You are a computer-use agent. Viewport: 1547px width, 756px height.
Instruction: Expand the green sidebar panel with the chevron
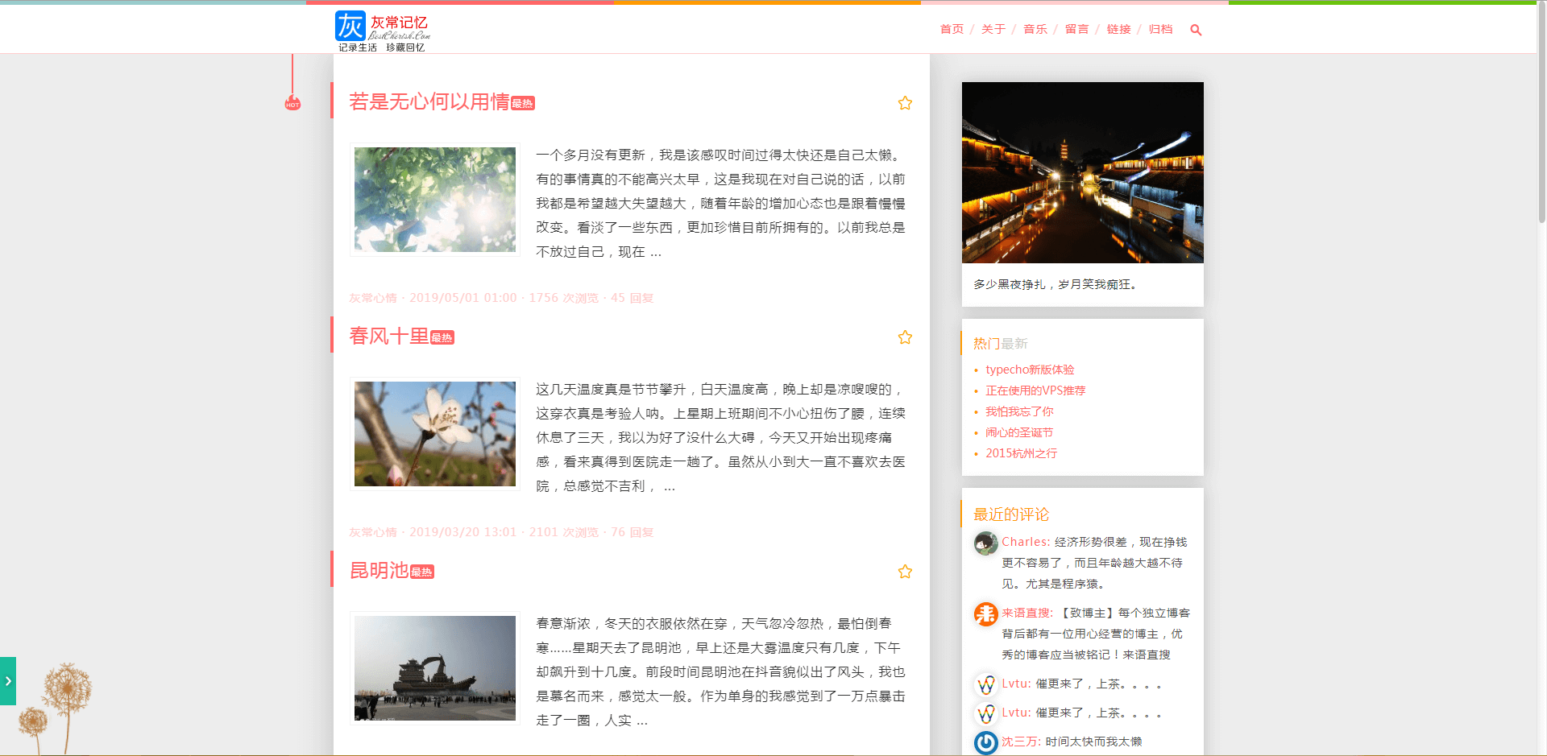point(8,680)
